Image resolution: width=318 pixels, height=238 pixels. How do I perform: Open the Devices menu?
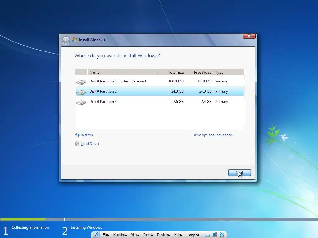coord(163,235)
